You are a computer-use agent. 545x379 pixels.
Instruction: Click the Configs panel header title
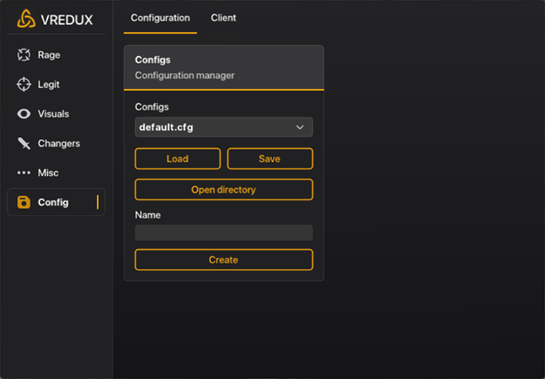pyautogui.click(x=153, y=60)
